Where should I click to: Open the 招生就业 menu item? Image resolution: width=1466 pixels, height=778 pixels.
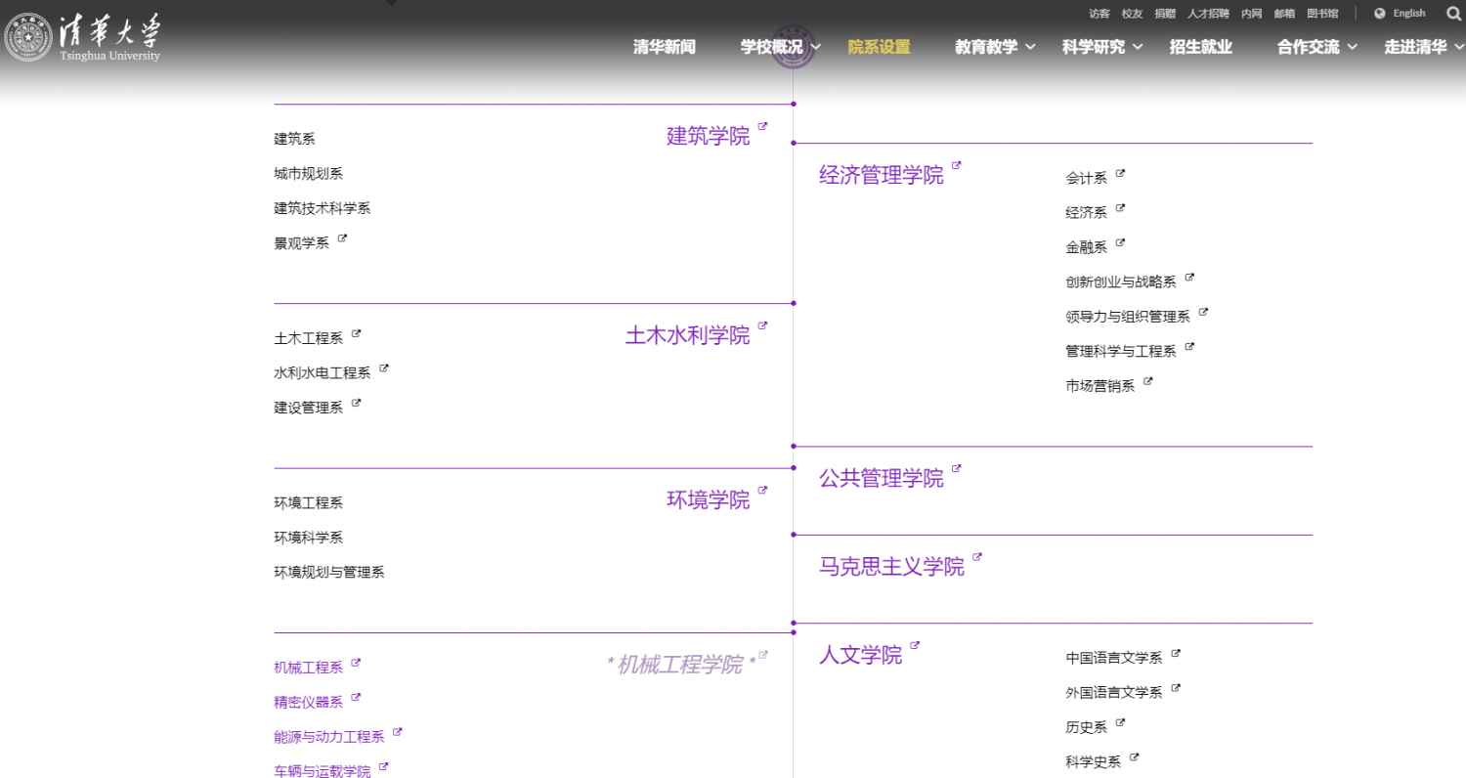(1201, 47)
